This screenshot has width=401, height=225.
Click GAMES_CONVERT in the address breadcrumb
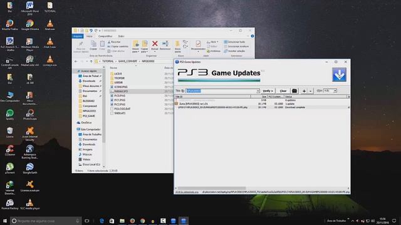(x=128, y=61)
